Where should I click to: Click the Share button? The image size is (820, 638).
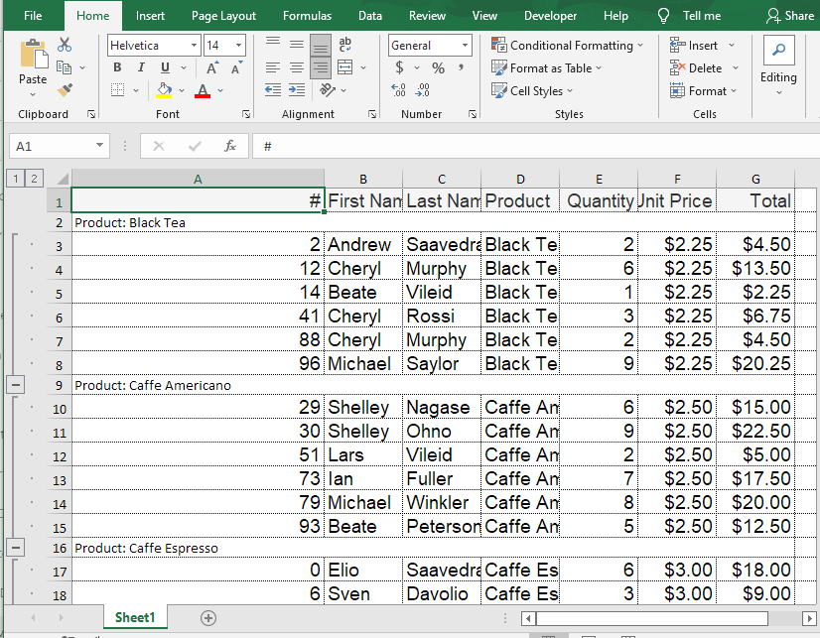click(x=789, y=16)
